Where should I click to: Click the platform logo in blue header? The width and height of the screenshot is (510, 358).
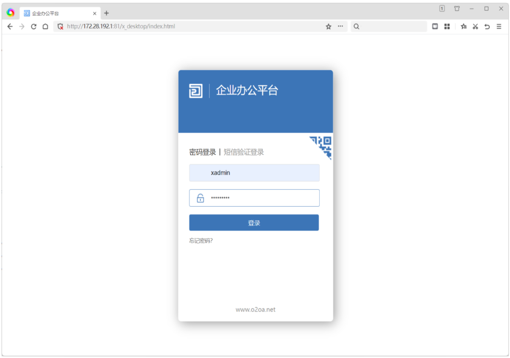(196, 91)
